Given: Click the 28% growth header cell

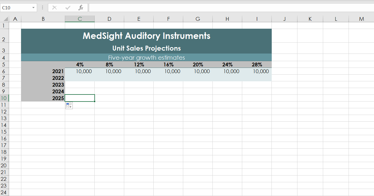Looking at the screenshot, I should tap(257, 65).
